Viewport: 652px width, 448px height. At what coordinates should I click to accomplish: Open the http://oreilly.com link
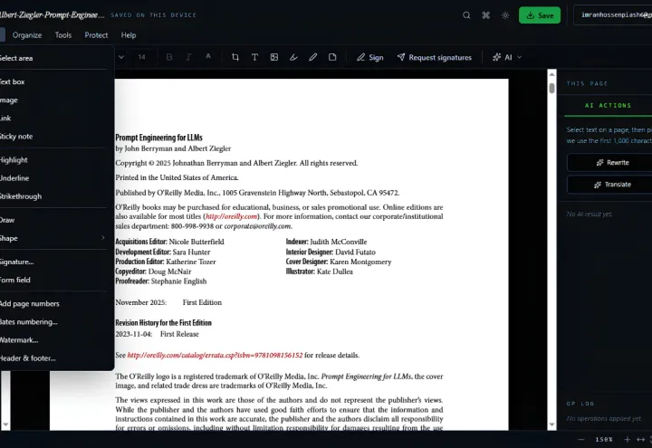pos(231,216)
